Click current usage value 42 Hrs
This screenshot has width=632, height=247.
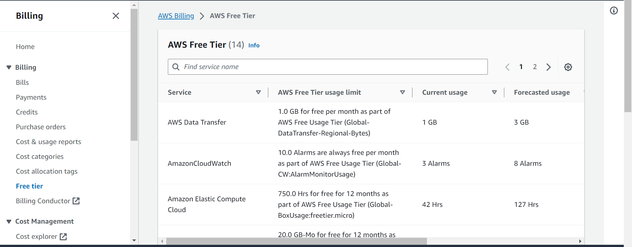(433, 205)
